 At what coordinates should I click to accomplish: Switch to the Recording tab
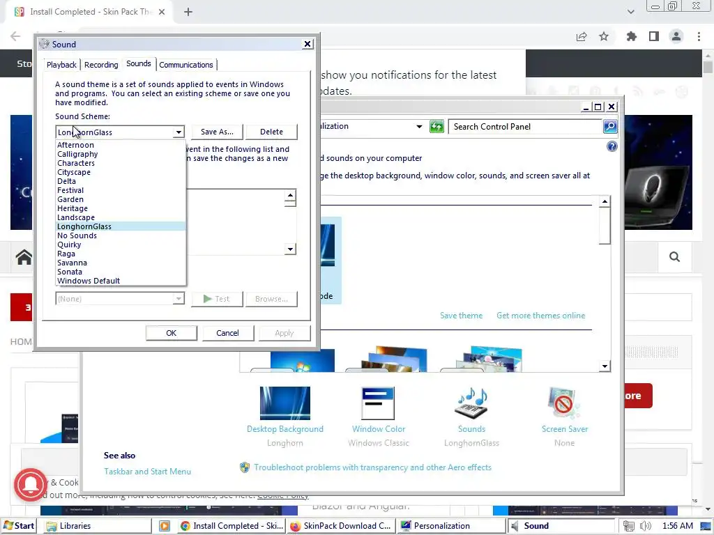pyautogui.click(x=101, y=65)
